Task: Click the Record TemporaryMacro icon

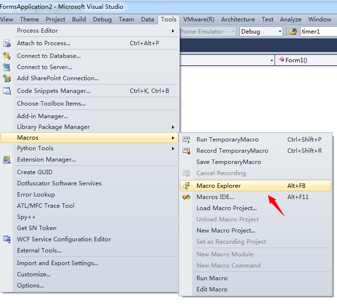Action: tap(186, 151)
